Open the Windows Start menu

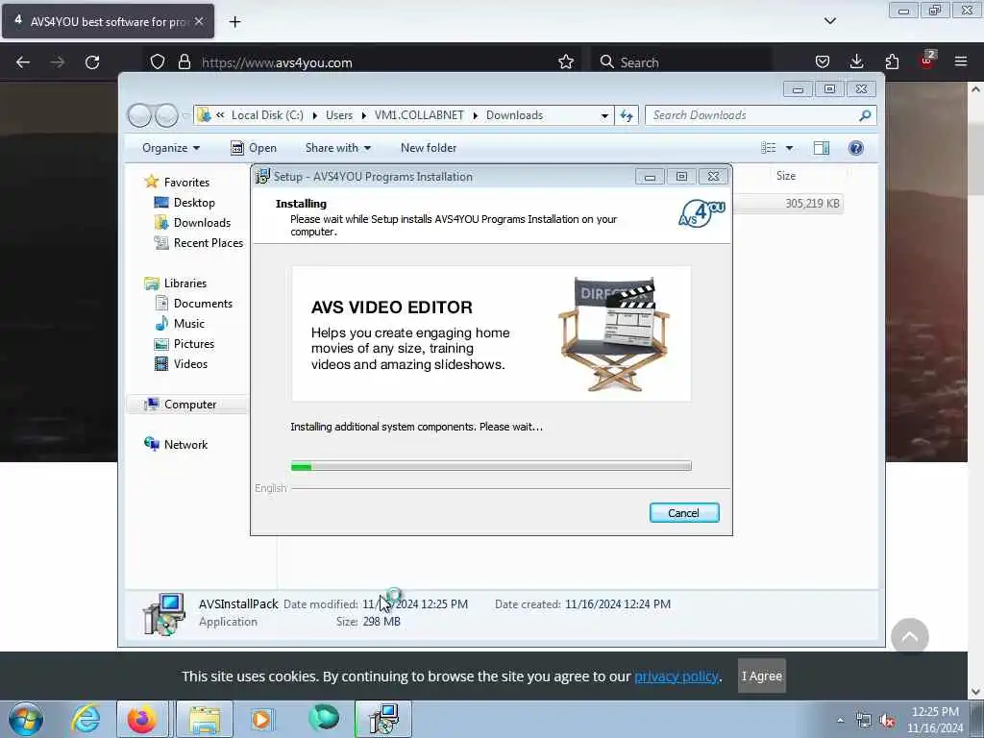(26, 719)
